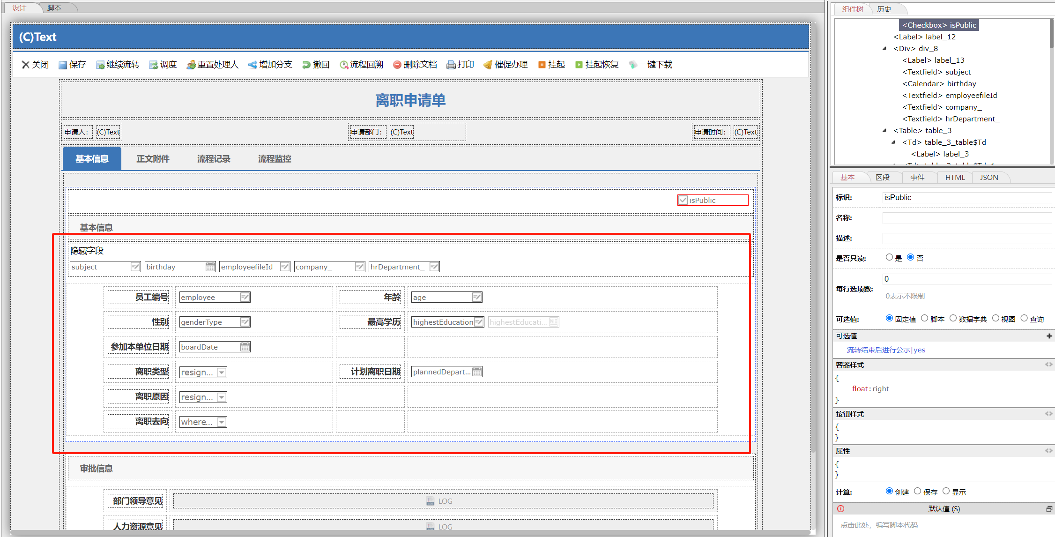
Task: Toggle the isPublic checkbox on form
Action: pos(684,201)
